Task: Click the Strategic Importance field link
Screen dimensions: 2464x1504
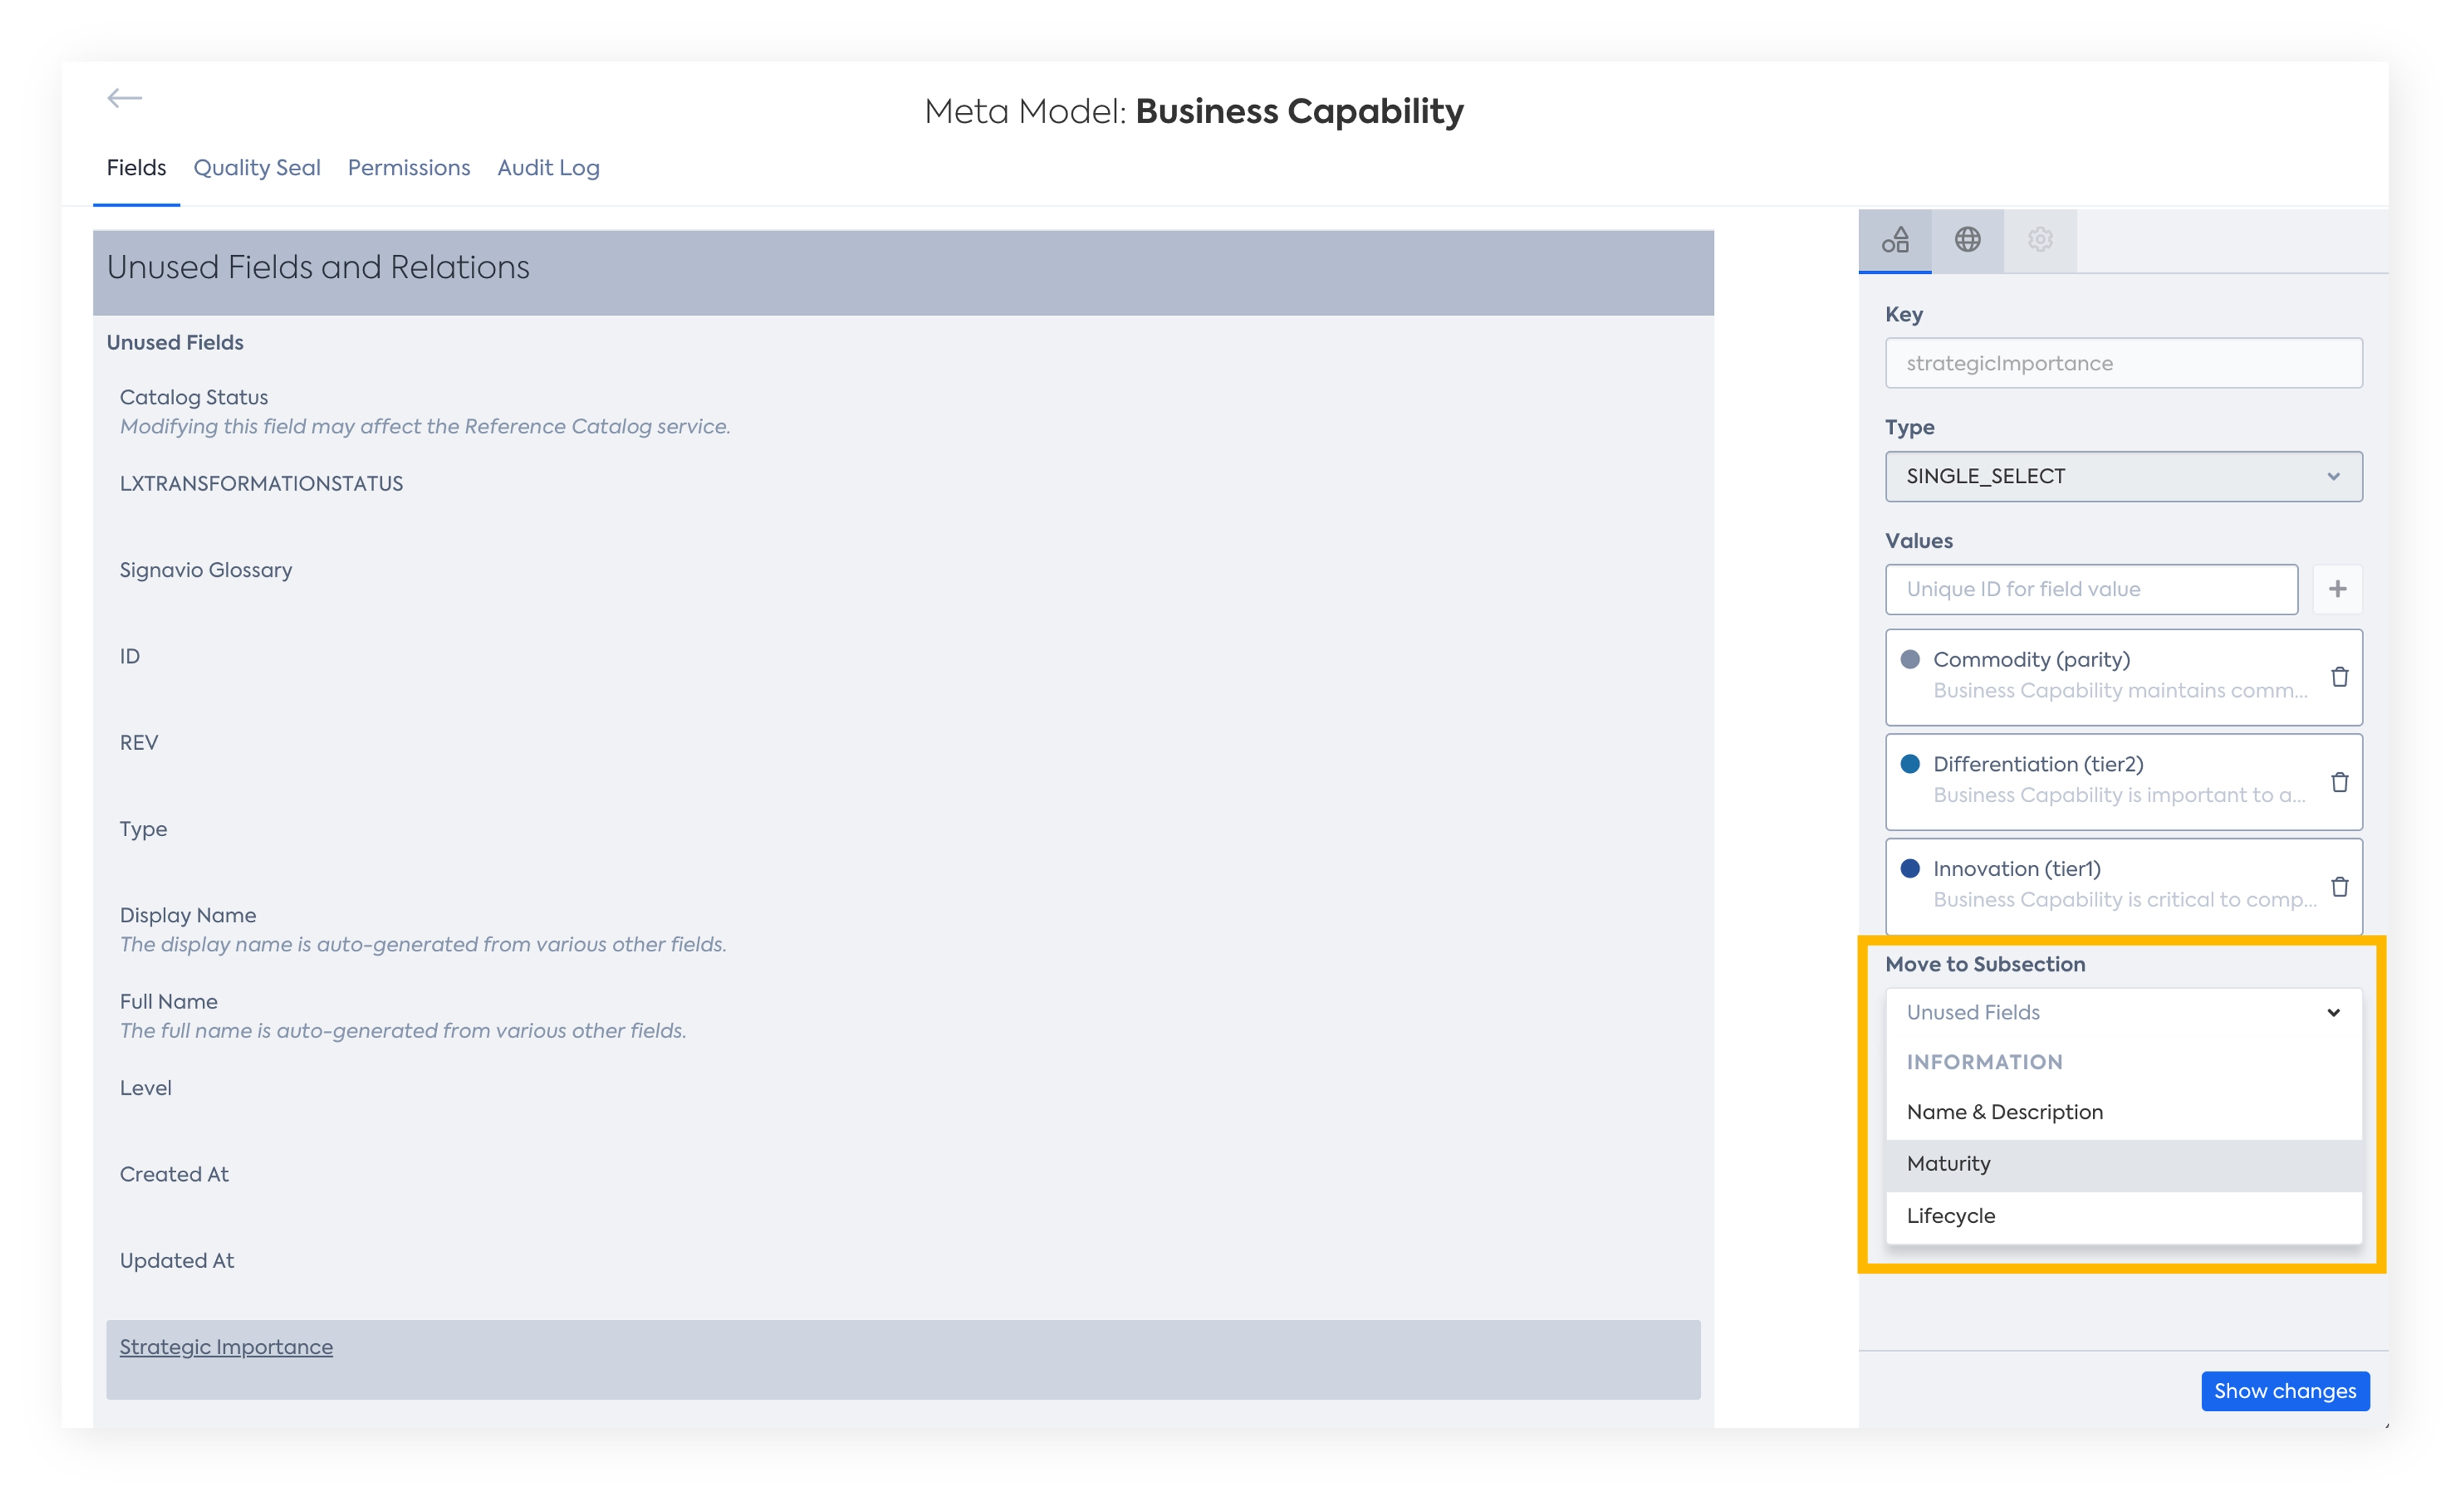Action: click(226, 1347)
